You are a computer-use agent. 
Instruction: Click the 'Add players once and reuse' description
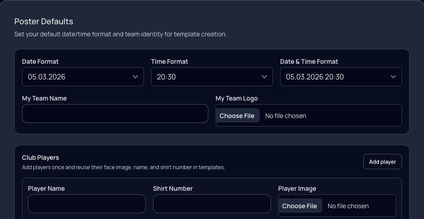pos(123,167)
